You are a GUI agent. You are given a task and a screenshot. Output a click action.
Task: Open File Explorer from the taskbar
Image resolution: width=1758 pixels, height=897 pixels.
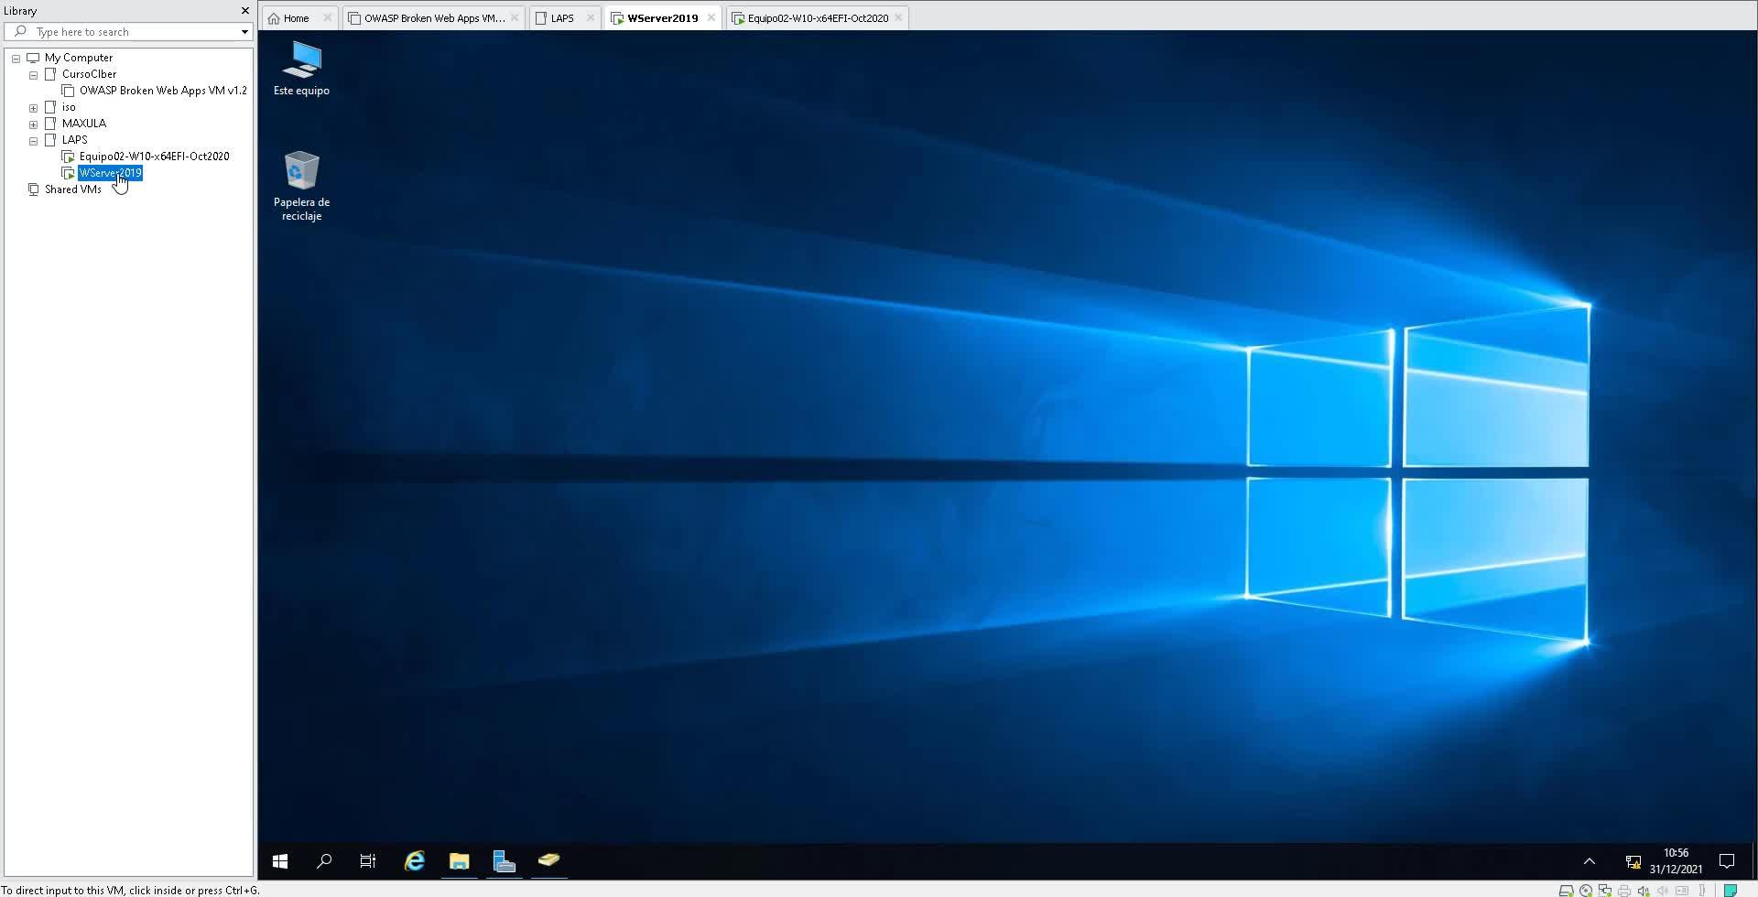pos(460,860)
